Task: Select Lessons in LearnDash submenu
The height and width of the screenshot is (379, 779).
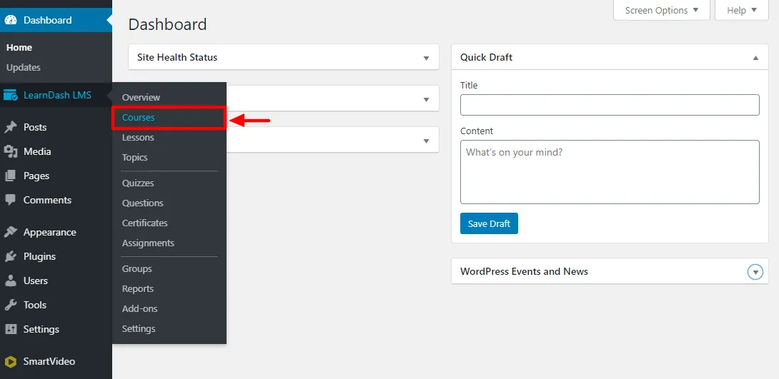Action: click(138, 138)
